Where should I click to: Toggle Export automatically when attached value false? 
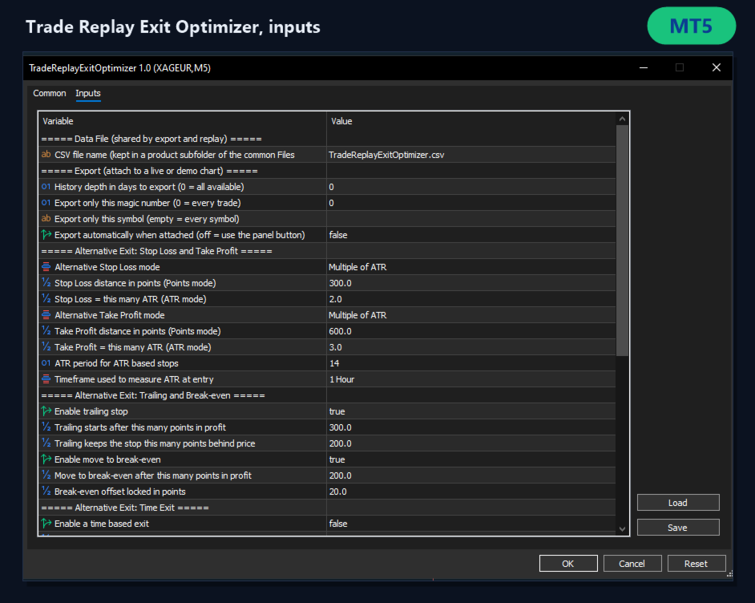471,235
